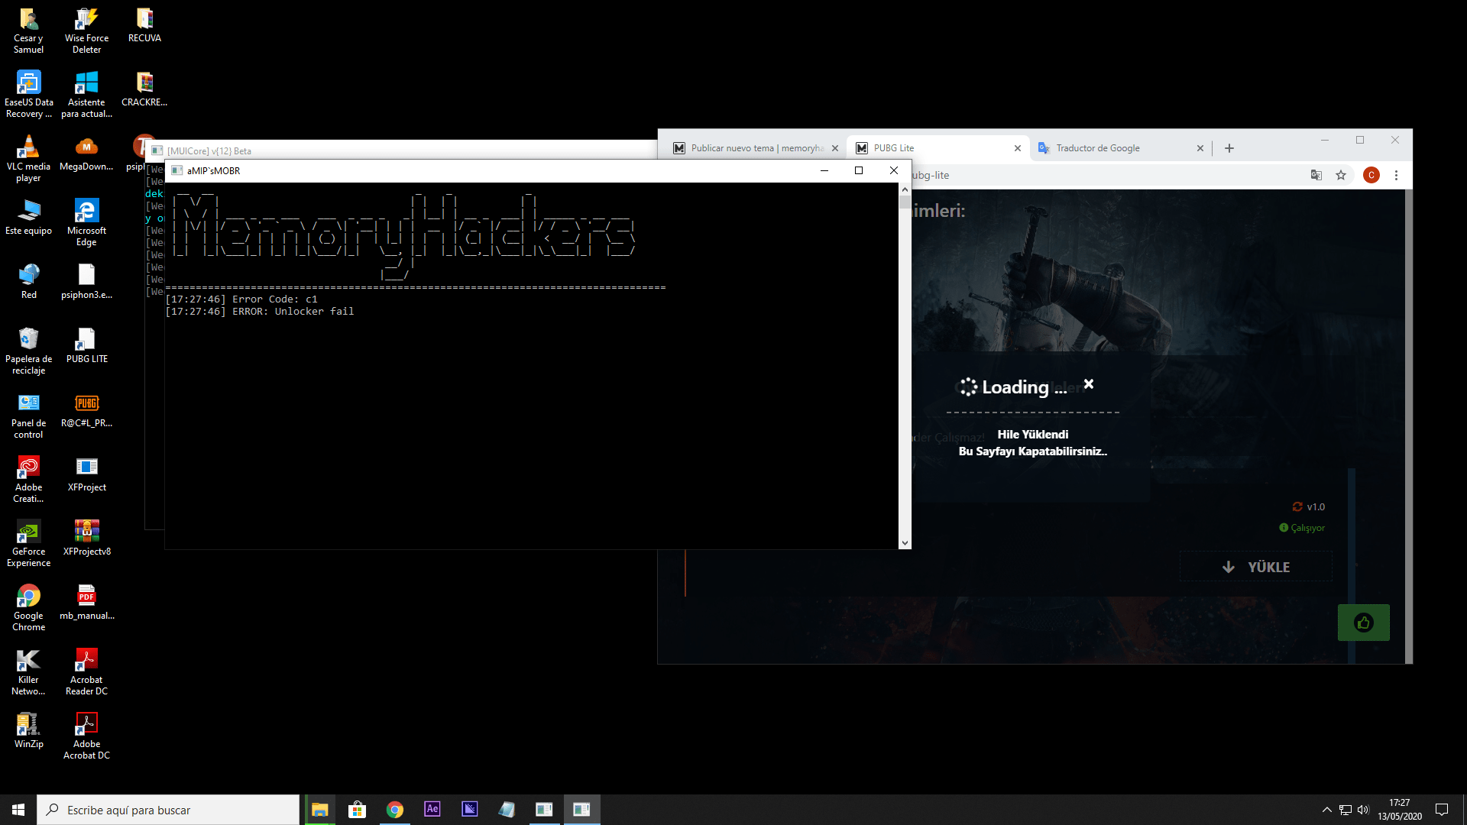
Task: Open the MegaDownloader shortcut
Action: click(x=86, y=154)
